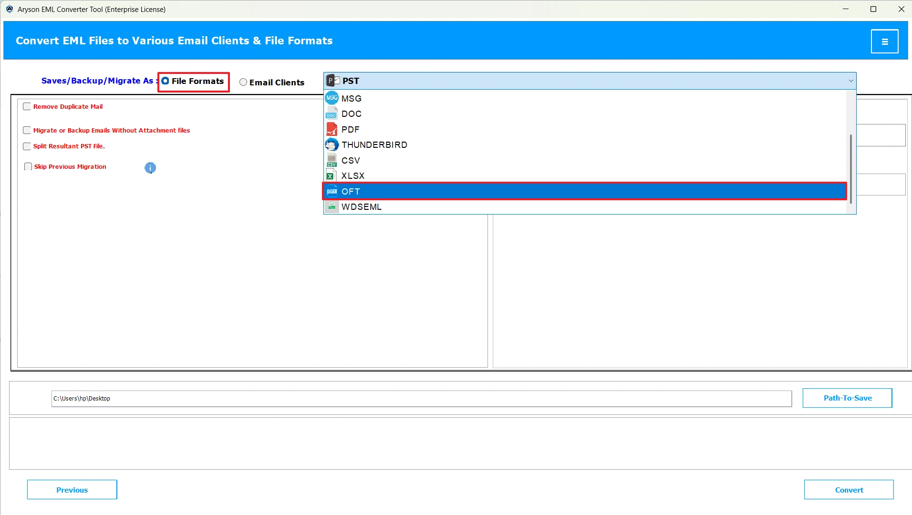Viewport: 912px width, 515px height.
Task: Click the Previous button
Action: pos(72,489)
